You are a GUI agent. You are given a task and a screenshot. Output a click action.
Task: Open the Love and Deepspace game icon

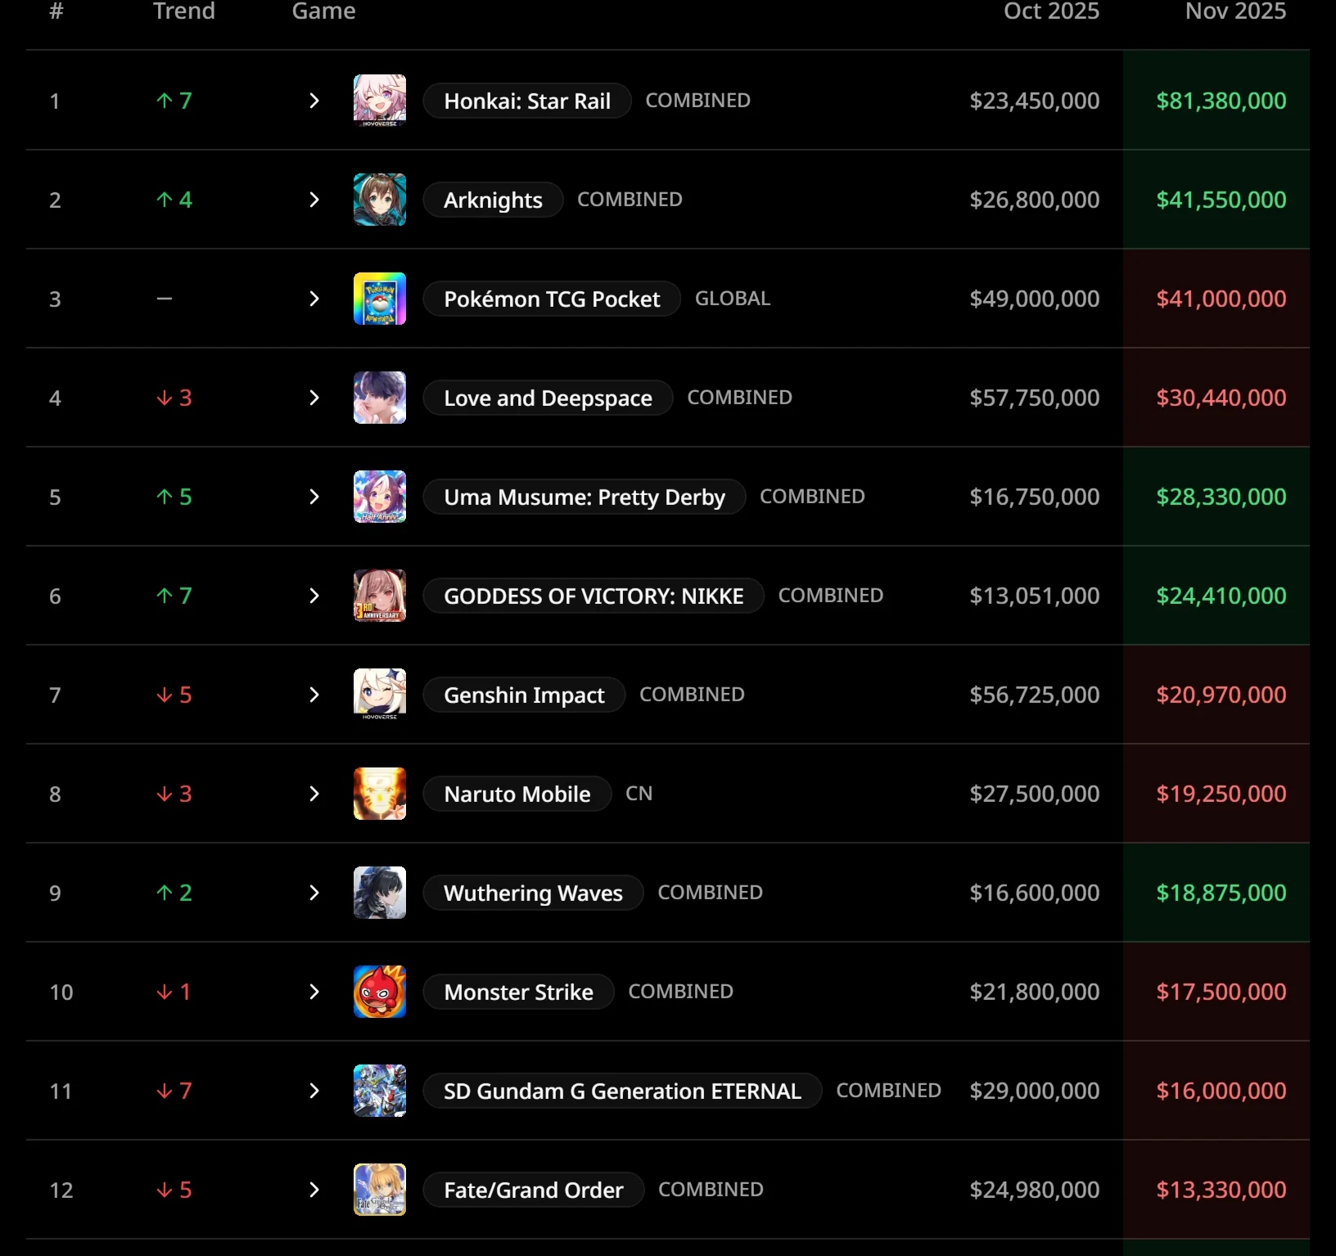click(x=380, y=398)
